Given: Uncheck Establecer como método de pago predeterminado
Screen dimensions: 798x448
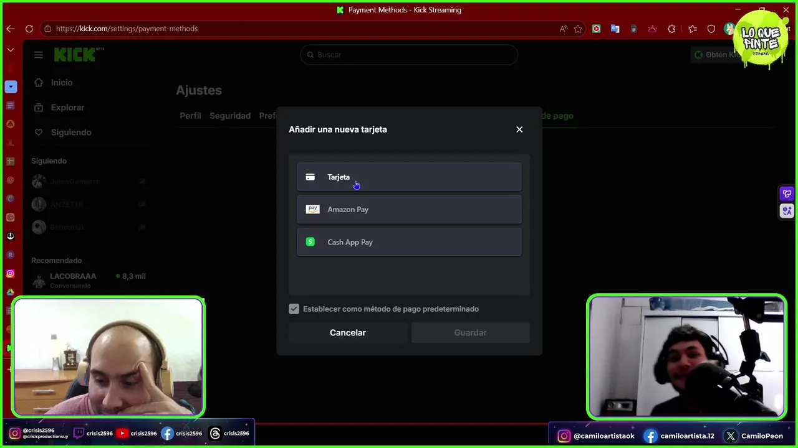Looking at the screenshot, I should (x=294, y=309).
